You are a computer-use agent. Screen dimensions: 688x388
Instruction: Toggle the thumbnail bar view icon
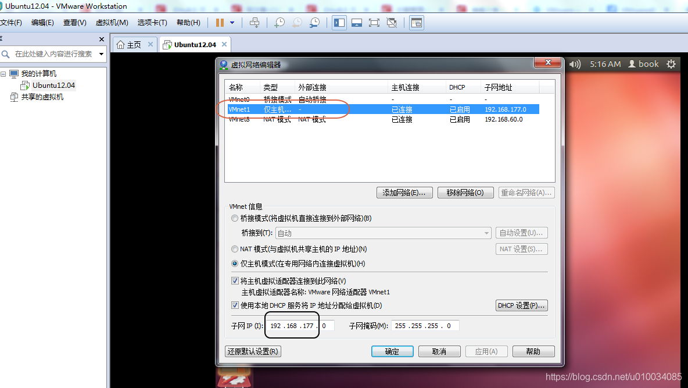pos(357,23)
